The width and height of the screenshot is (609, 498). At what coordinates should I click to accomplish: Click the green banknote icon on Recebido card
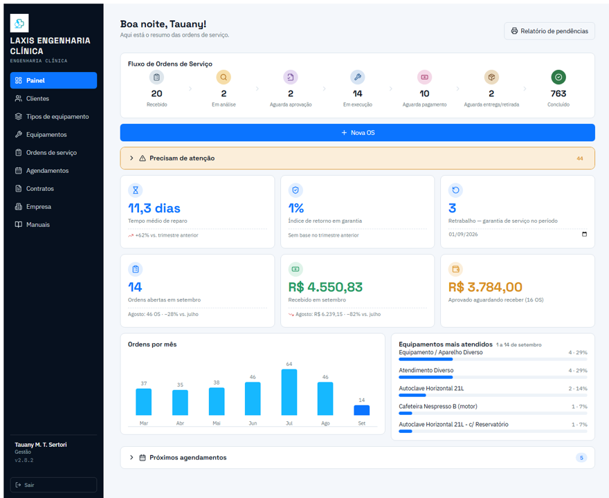[x=296, y=269]
